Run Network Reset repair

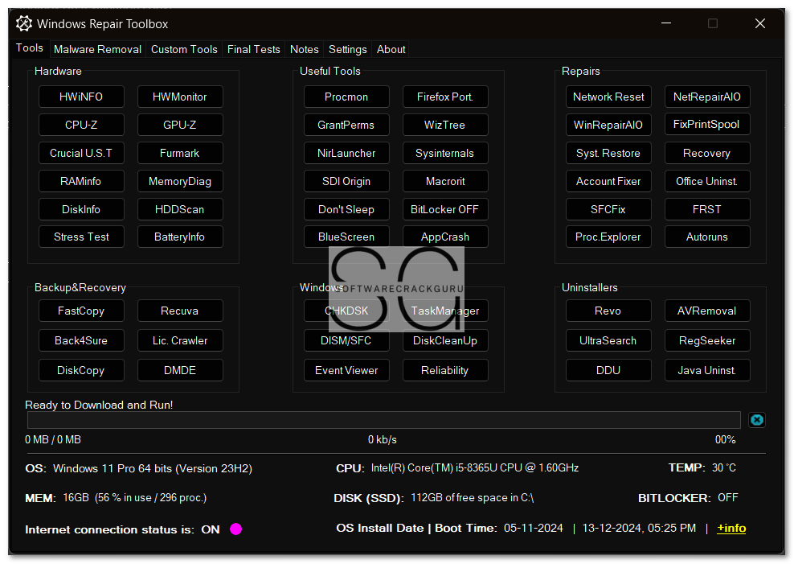click(x=608, y=97)
